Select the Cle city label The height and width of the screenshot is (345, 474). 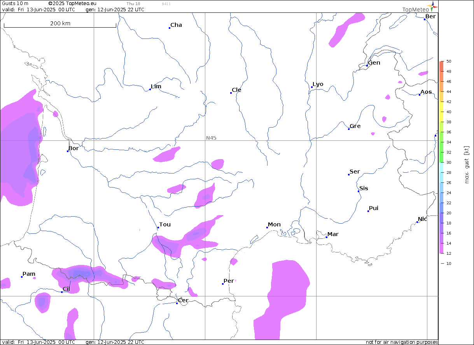pyautogui.click(x=236, y=90)
